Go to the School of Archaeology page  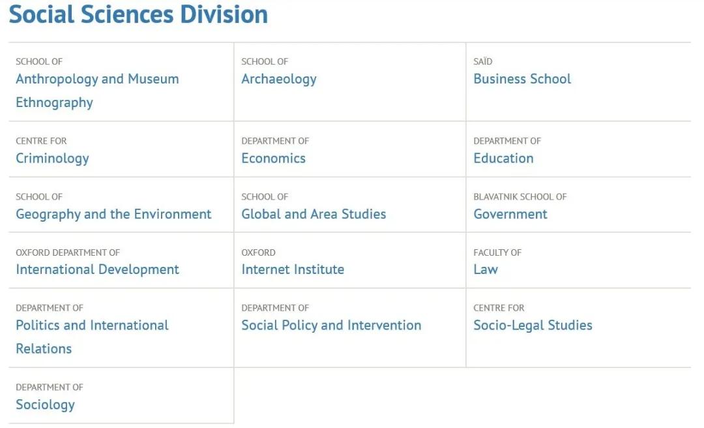coord(278,80)
